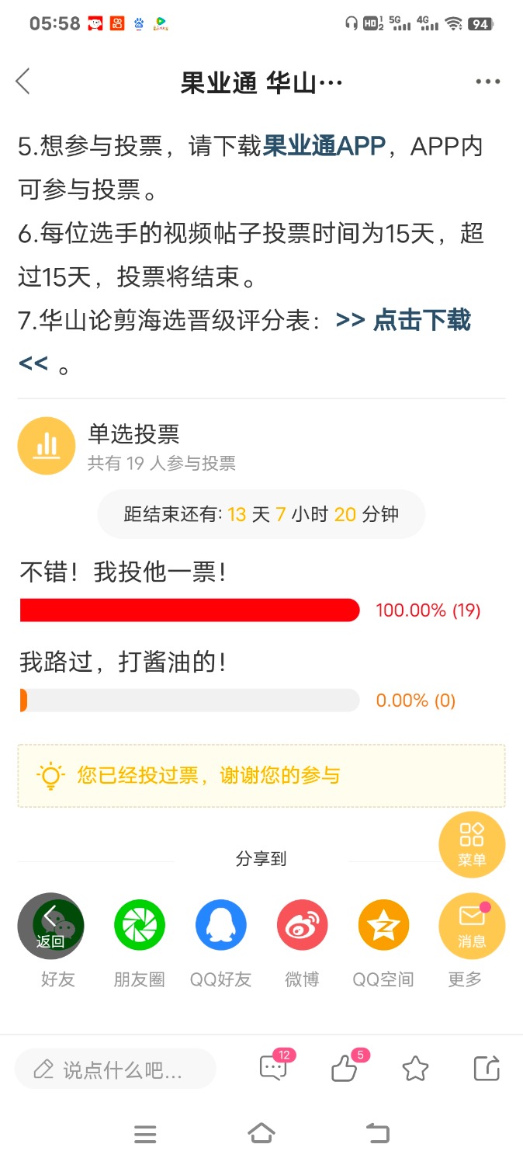
Task: Share to QQ好友 via penguin icon
Action: tap(221, 926)
